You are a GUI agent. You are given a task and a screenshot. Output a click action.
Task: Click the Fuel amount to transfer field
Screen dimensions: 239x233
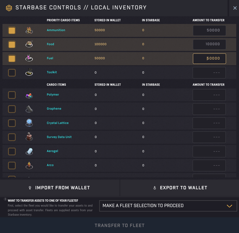click(x=209, y=59)
